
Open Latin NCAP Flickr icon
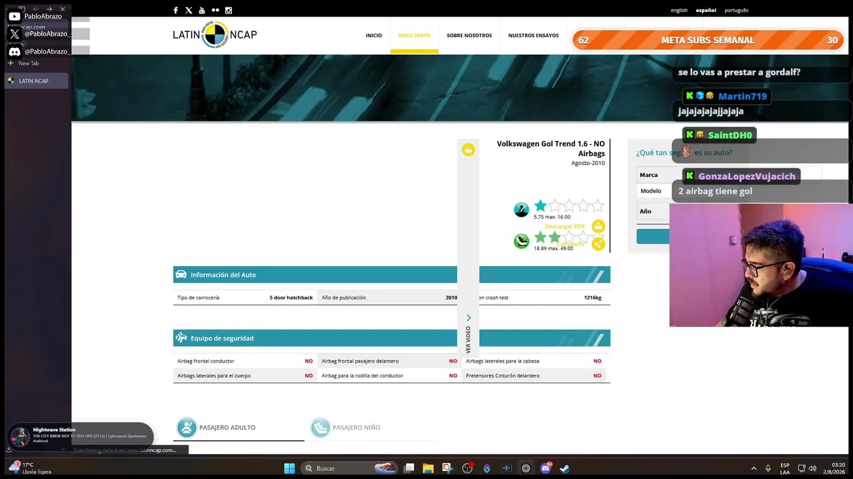point(215,10)
